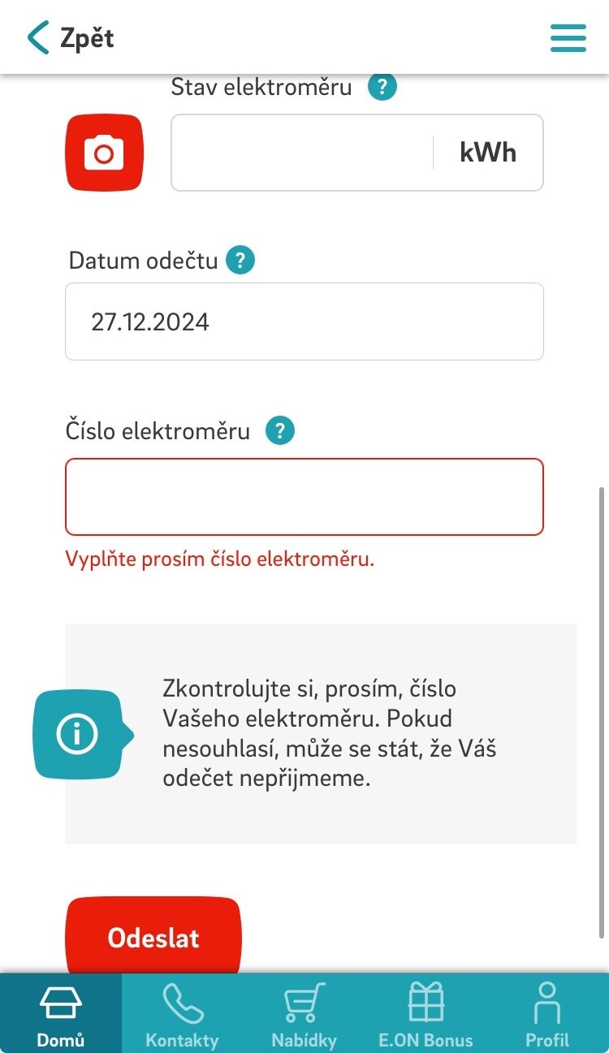
Task: Tap the help icon for Číslo elektroměru
Action: click(x=279, y=430)
